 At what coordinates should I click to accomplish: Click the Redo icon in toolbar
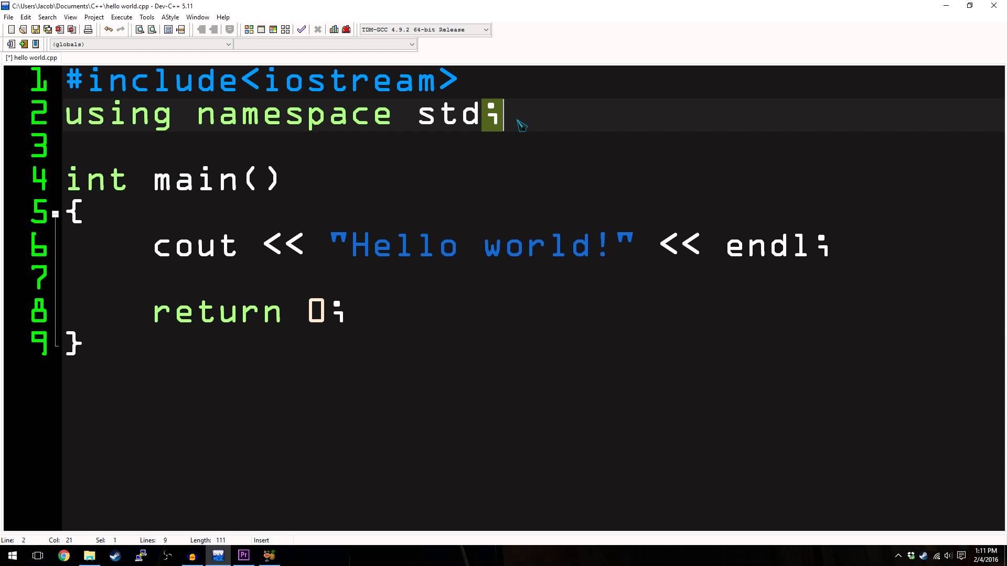[x=121, y=29]
